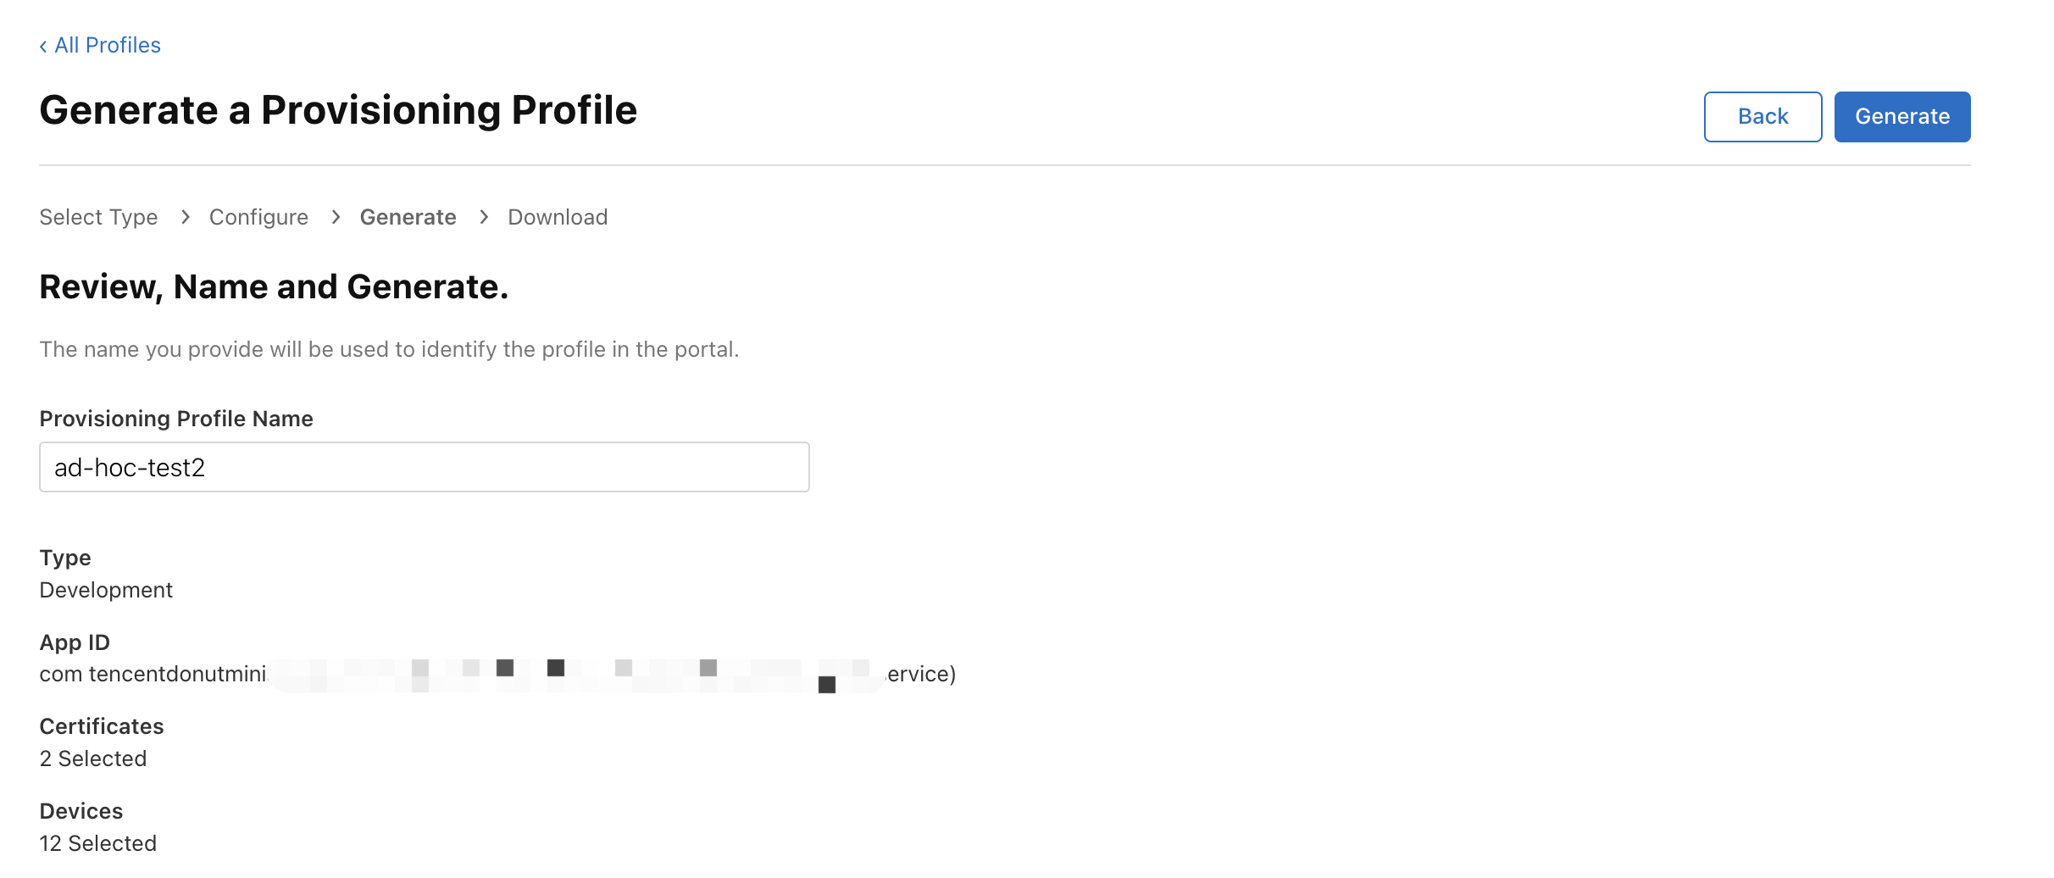Click chevron between Generate and Download steps
2054x878 pixels.
[x=484, y=218]
